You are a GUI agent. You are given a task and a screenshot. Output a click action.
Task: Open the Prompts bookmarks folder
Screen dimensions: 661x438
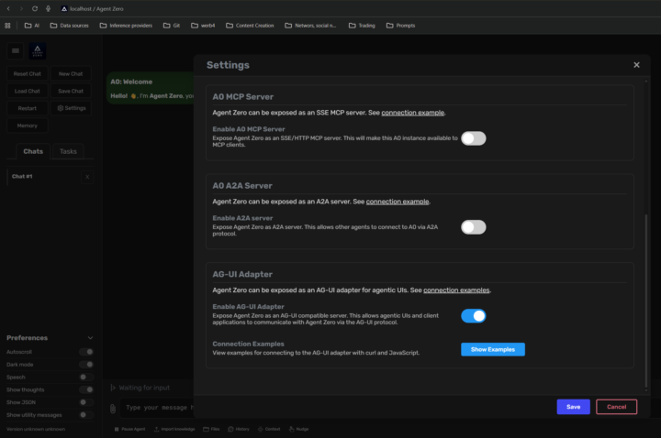tap(401, 26)
